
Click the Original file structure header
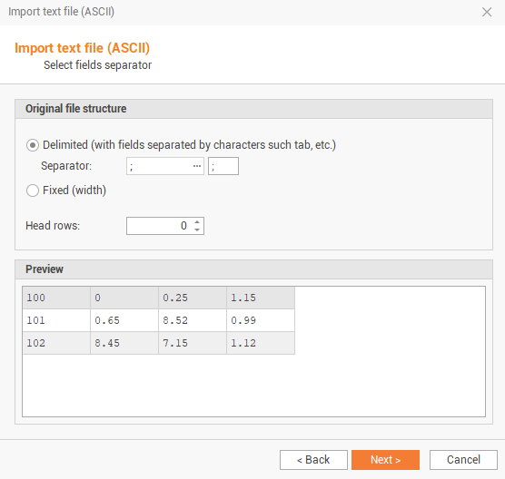point(253,109)
